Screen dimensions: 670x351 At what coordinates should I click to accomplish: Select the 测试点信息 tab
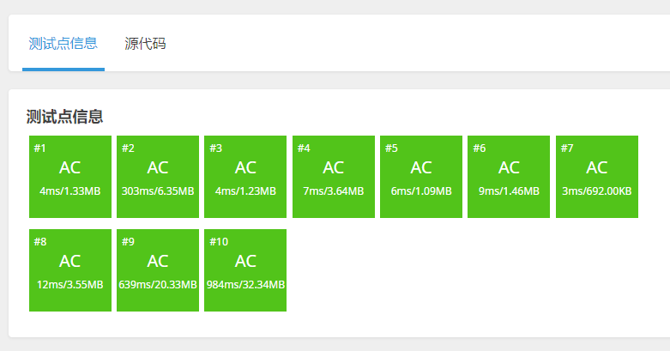click(x=63, y=43)
